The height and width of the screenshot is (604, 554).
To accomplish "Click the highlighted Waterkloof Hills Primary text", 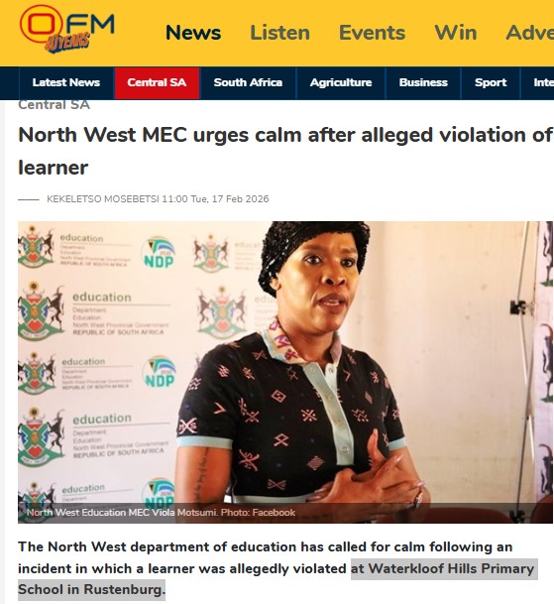I will point(443,568).
